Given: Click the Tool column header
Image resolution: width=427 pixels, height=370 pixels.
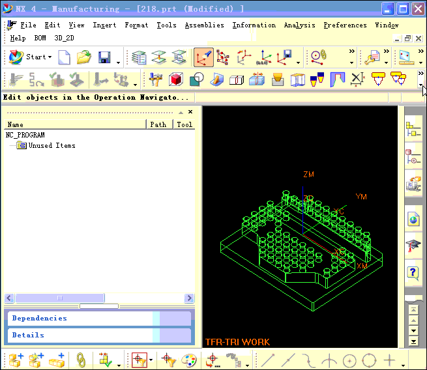Looking at the screenshot, I should click(184, 124).
